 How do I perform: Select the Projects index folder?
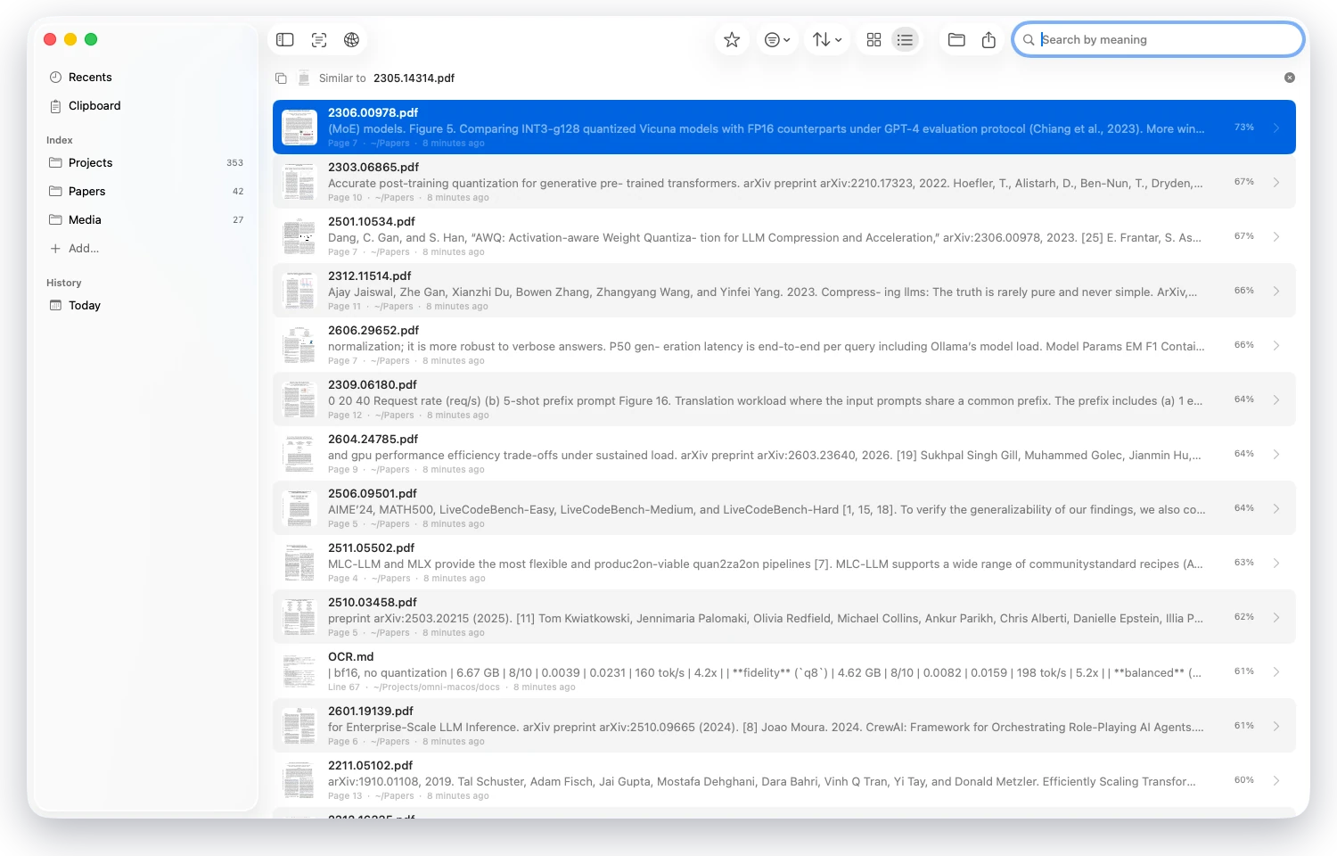[x=145, y=162]
